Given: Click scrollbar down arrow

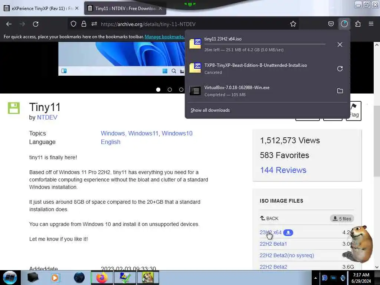Looking at the screenshot, I should 377,267.
